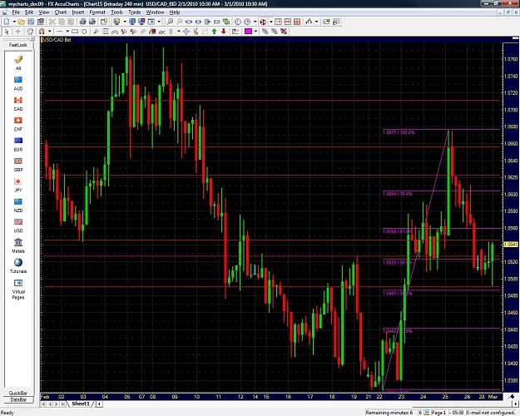The height and width of the screenshot is (416, 520).
Task: Click the QuickBar panel button
Action: [x=18, y=393]
